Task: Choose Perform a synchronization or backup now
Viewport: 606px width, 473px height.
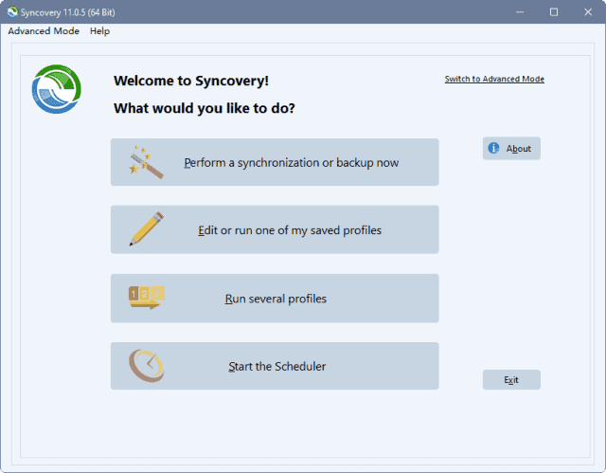Action: (291, 162)
